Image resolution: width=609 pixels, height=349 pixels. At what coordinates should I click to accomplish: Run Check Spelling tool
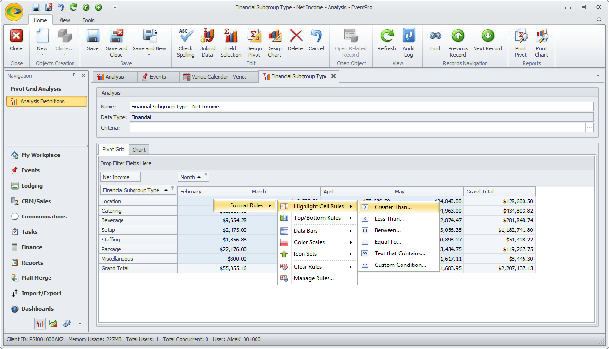click(x=185, y=42)
